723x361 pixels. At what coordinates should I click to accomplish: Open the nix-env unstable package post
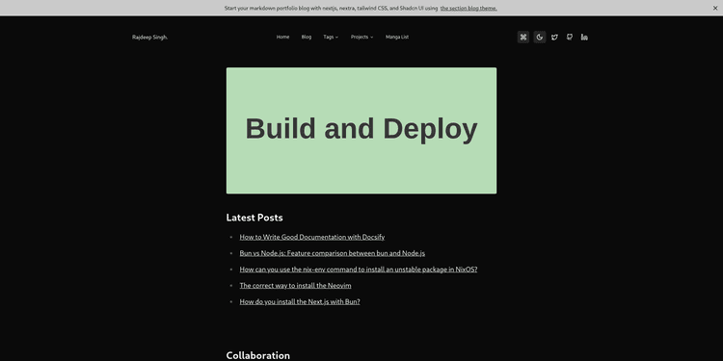[x=359, y=270]
